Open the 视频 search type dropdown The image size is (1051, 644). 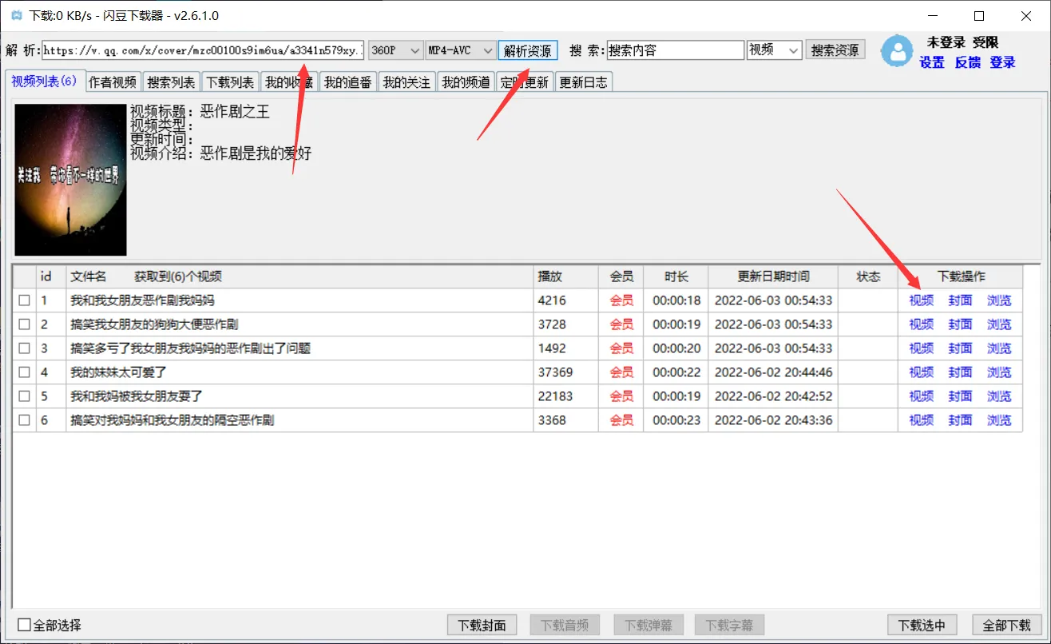click(774, 50)
